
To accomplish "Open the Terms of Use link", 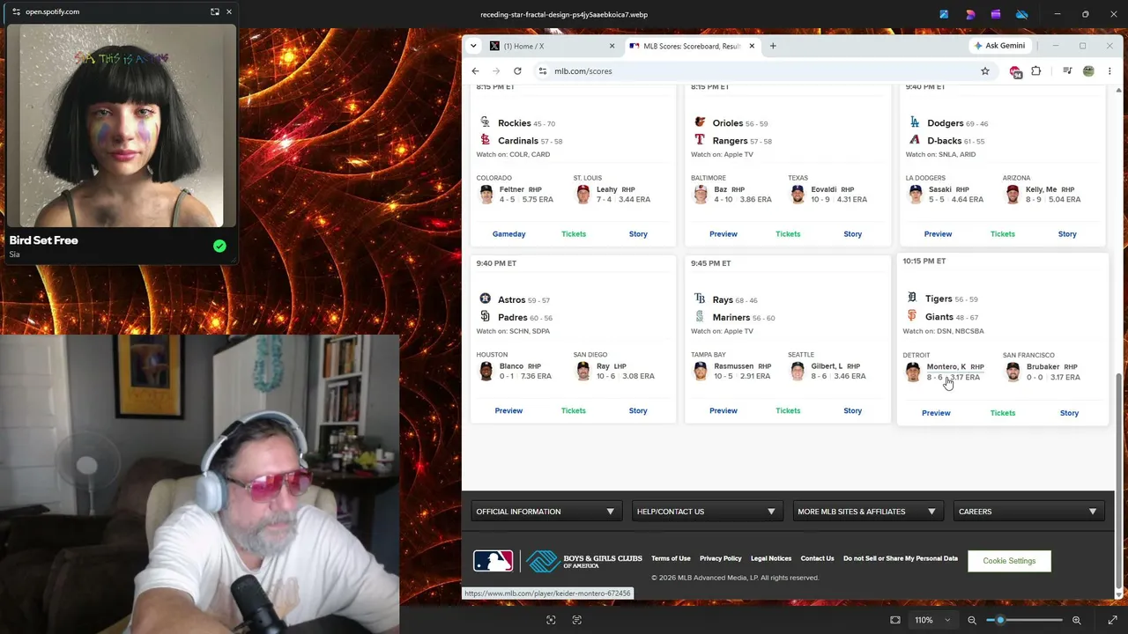I will 671,558.
